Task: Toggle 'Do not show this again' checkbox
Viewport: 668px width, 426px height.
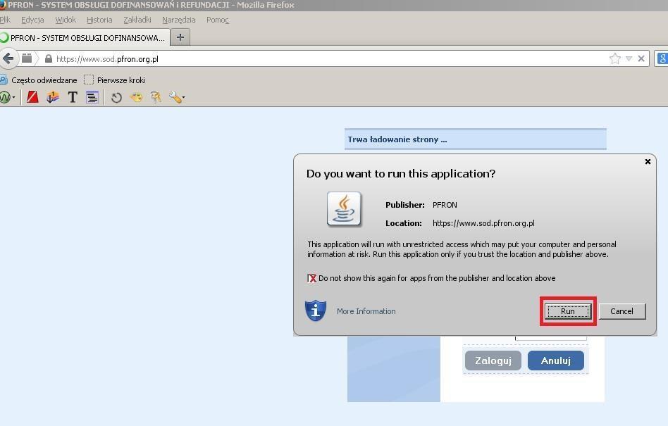Action: click(x=312, y=278)
